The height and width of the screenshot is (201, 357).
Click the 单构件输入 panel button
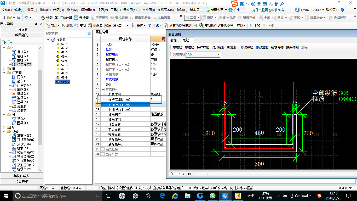click(21, 176)
